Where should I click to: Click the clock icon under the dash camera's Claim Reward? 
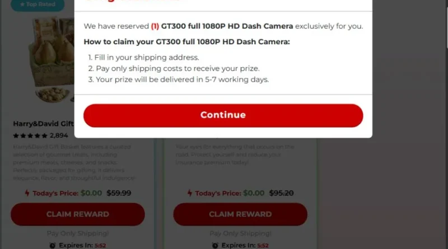click(214, 245)
